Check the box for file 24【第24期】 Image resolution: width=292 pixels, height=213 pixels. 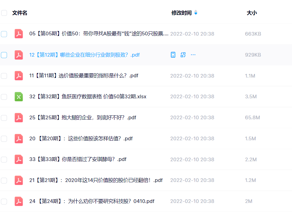[4, 201]
